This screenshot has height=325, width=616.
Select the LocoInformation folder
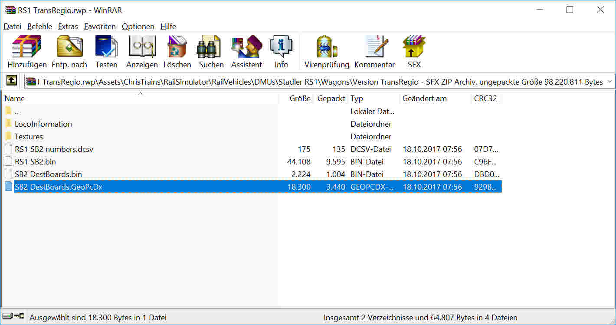pos(43,124)
